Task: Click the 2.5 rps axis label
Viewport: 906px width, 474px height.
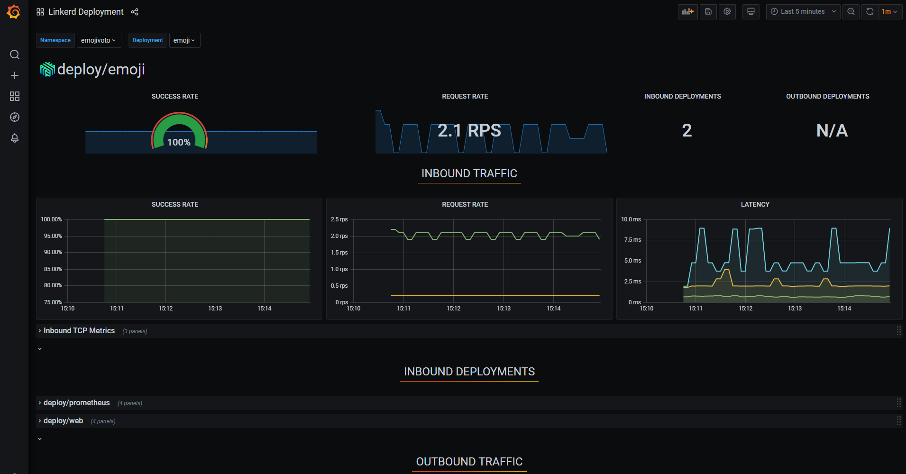Action: click(x=339, y=219)
